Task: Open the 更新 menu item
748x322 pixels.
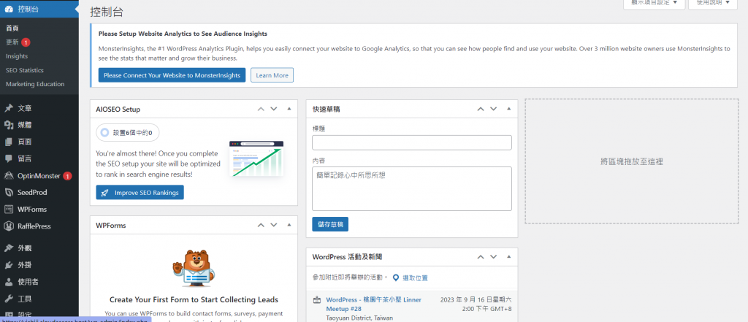Action: (x=12, y=42)
